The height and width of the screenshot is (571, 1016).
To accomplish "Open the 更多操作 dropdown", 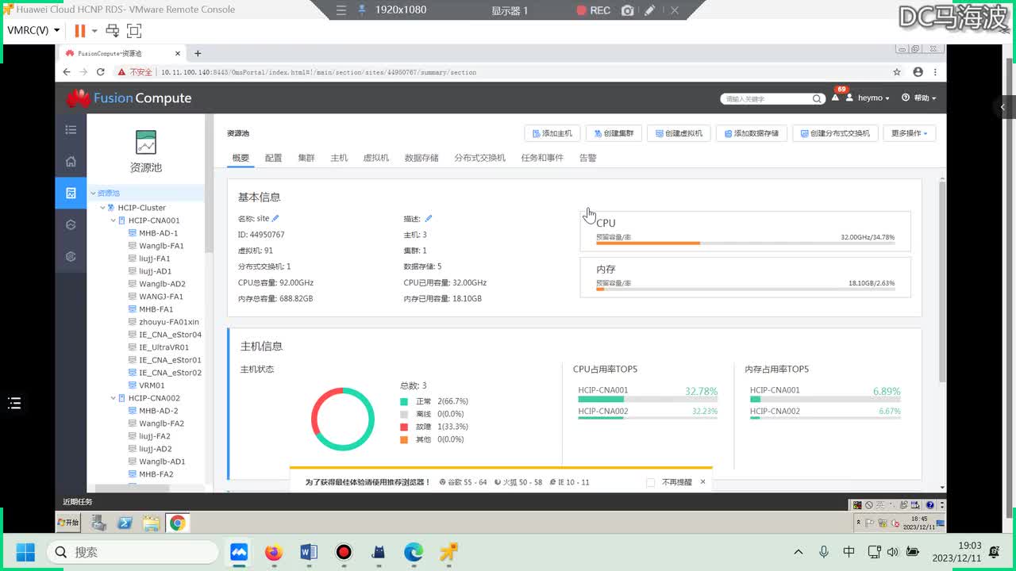I will [909, 133].
